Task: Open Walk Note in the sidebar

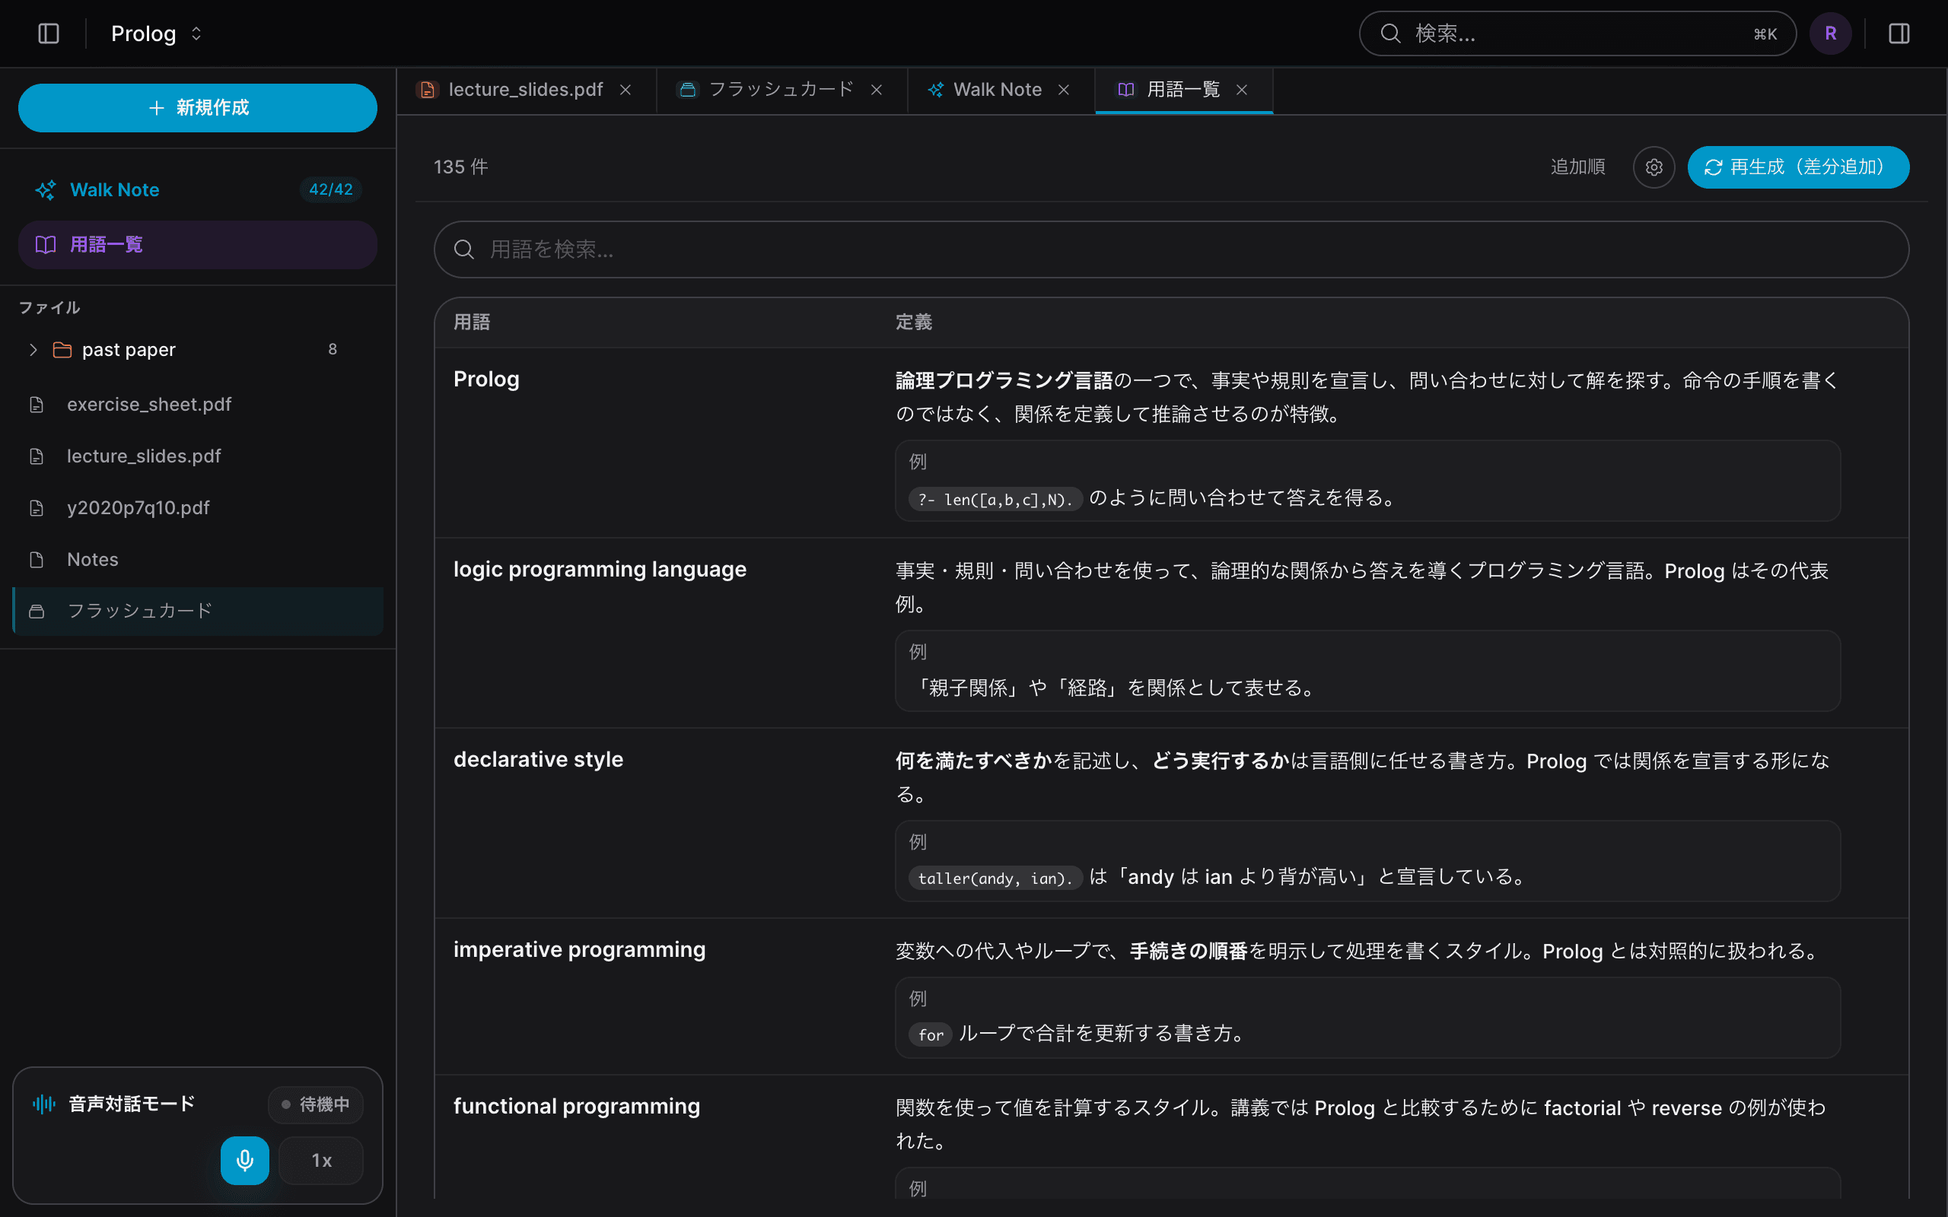Action: pyautogui.click(x=197, y=190)
